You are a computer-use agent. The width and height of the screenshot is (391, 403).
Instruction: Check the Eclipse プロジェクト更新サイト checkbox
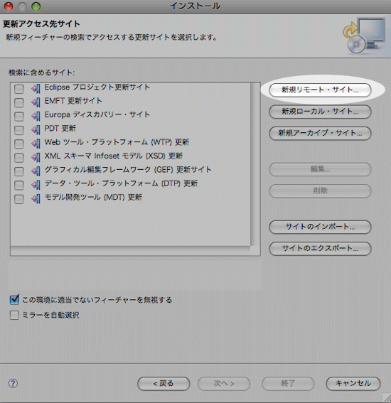(18, 89)
